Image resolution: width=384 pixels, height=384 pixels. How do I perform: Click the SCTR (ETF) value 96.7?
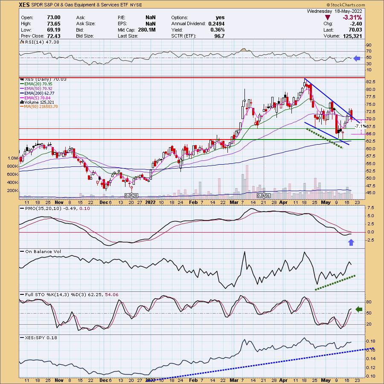pos(219,36)
